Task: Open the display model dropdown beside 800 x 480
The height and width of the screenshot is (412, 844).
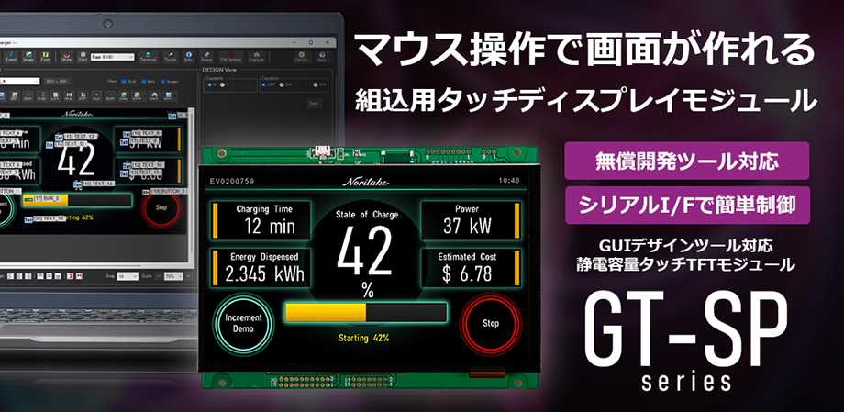Action: point(19,82)
